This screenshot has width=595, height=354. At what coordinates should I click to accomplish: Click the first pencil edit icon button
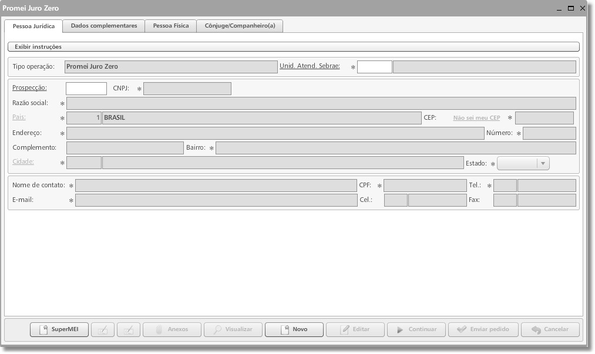[x=103, y=329]
